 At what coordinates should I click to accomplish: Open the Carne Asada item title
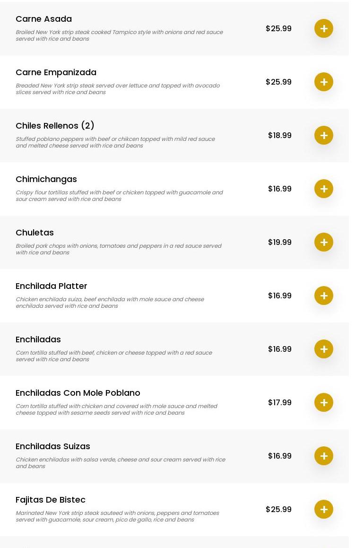tap(43, 19)
